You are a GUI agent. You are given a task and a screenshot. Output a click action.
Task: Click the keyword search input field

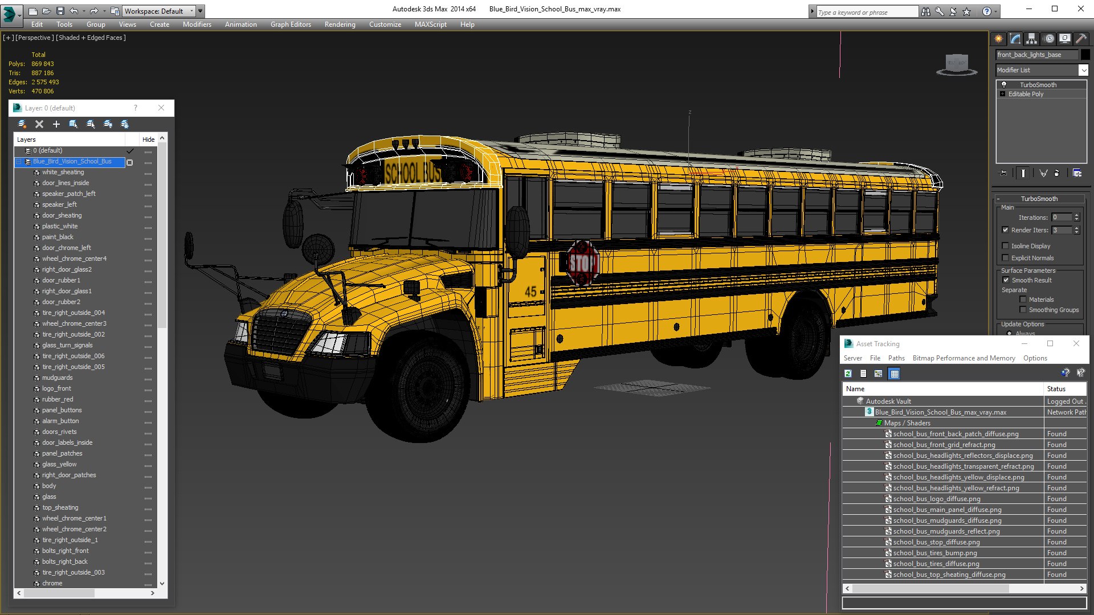click(x=867, y=12)
